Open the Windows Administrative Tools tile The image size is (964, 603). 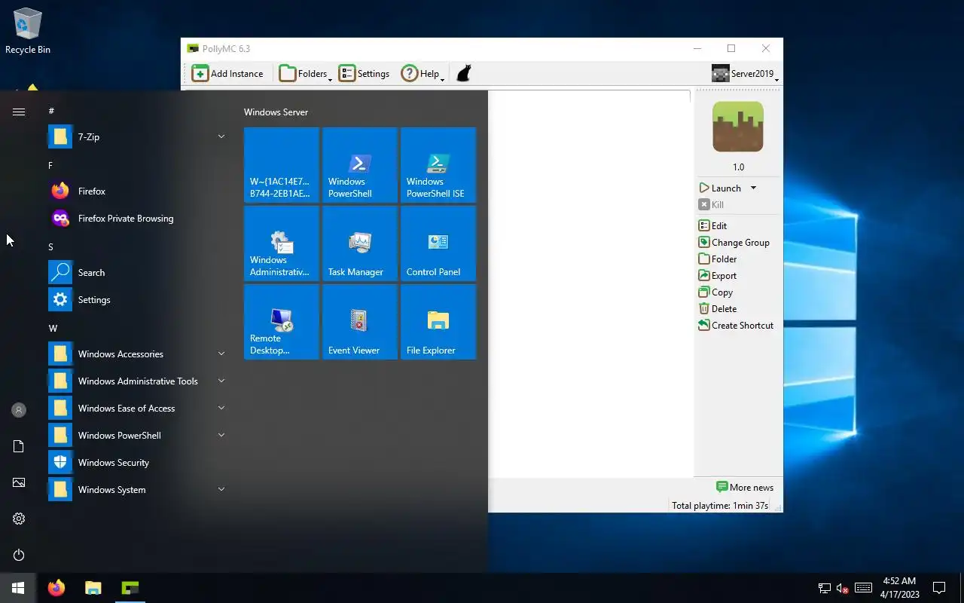[282, 243]
